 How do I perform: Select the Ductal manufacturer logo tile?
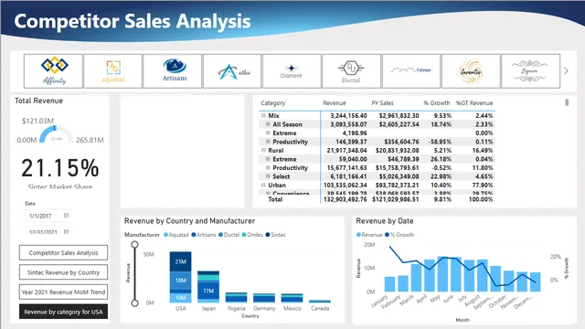click(351, 71)
